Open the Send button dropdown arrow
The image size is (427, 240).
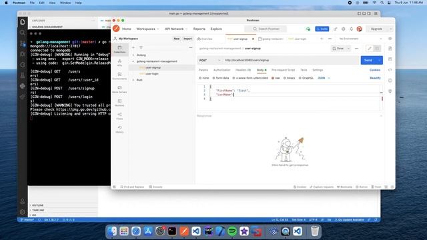point(380,60)
